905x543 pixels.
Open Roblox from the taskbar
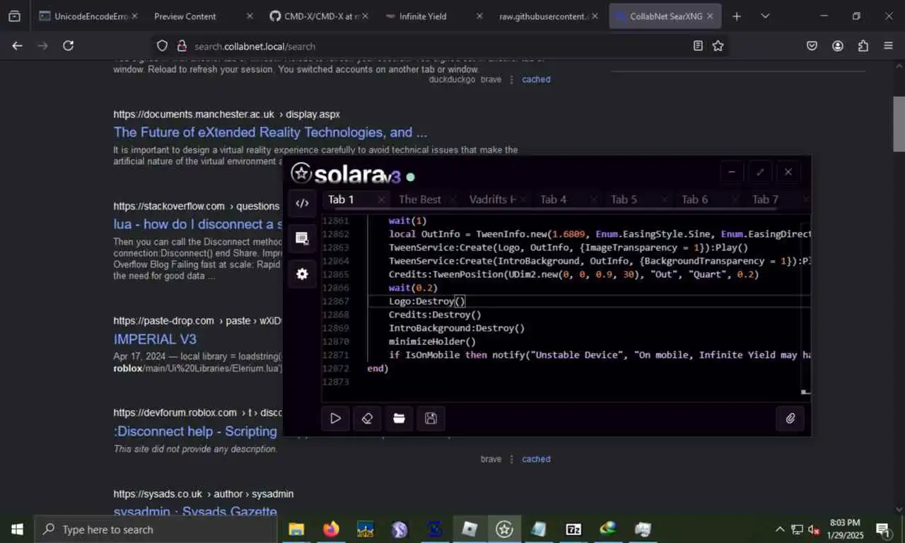point(469,530)
